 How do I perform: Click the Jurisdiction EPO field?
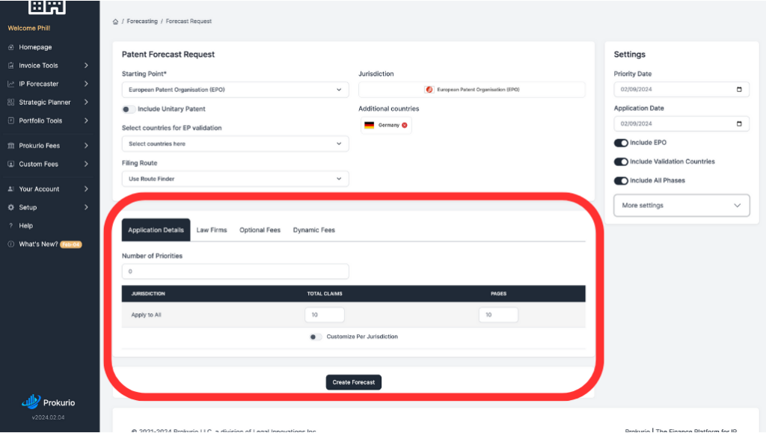[x=472, y=90]
